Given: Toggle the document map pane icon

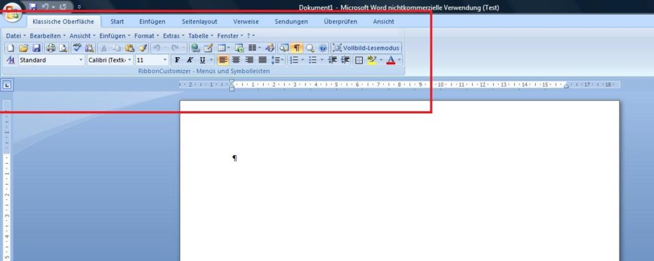Looking at the screenshot, I should pos(284,48).
